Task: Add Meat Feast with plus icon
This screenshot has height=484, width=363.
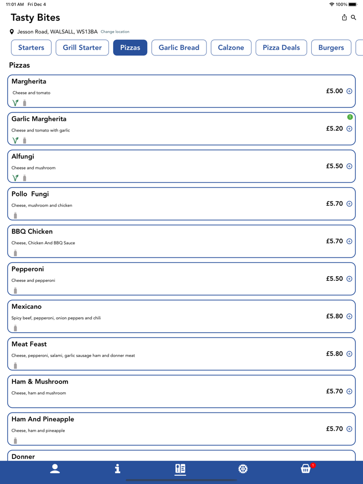Action: coord(349,354)
